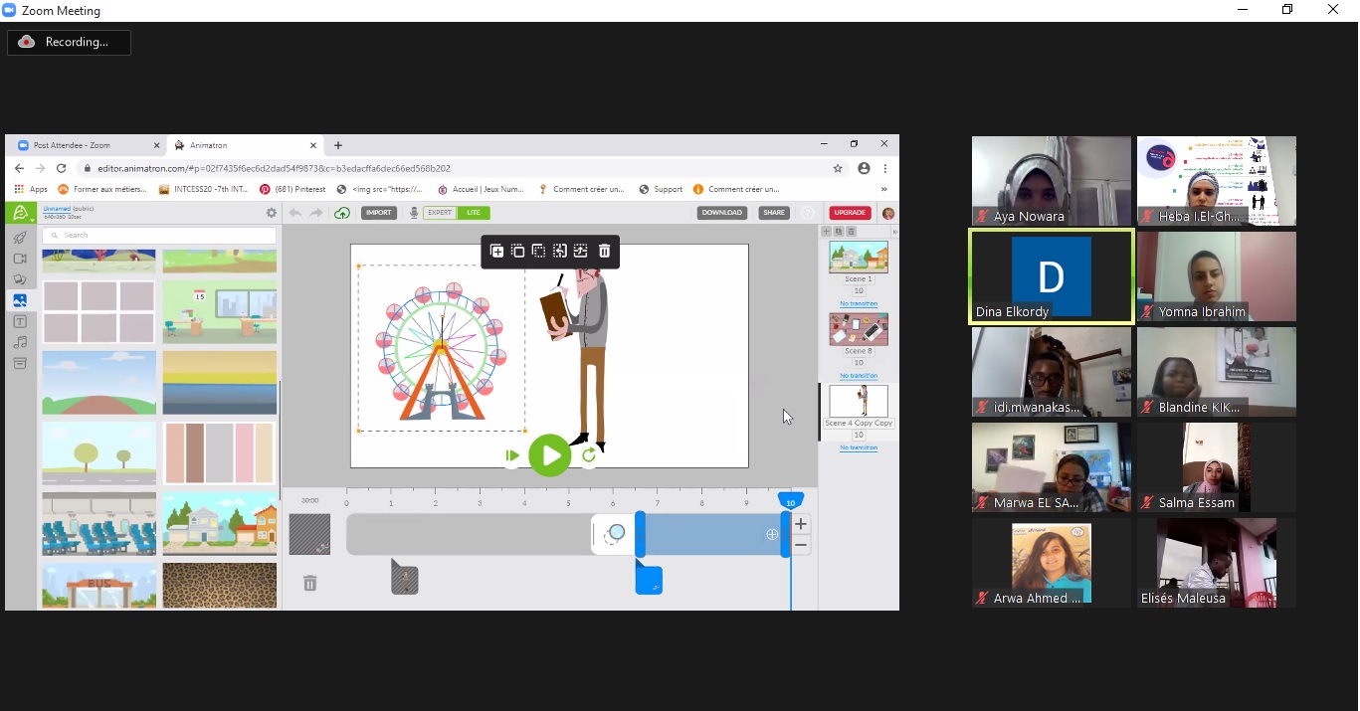Click the microphone voice-over icon
This screenshot has height=711, width=1360.
tap(414, 213)
